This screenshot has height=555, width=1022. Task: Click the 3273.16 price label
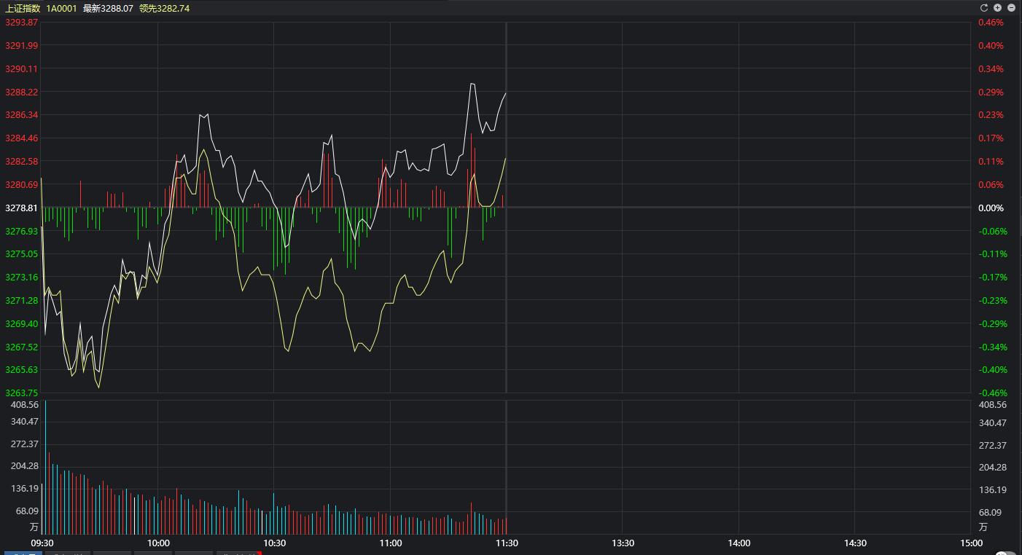[x=22, y=277]
